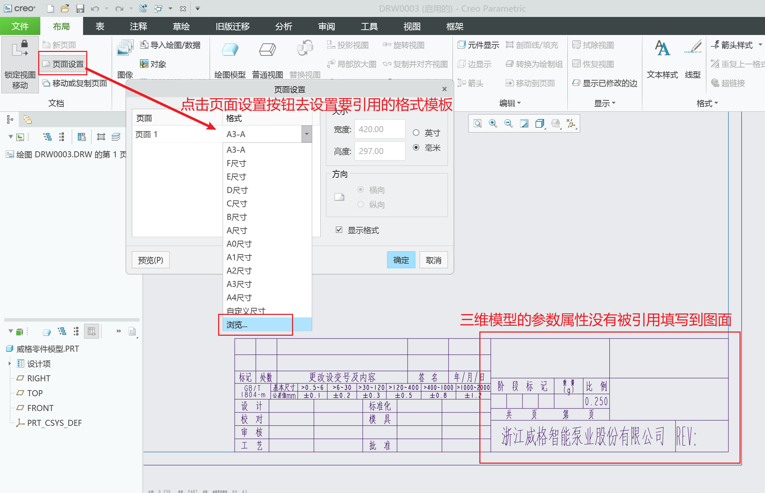Click the zoom in magnifier icon
This screenshot has width=765, height=493.
493,123
